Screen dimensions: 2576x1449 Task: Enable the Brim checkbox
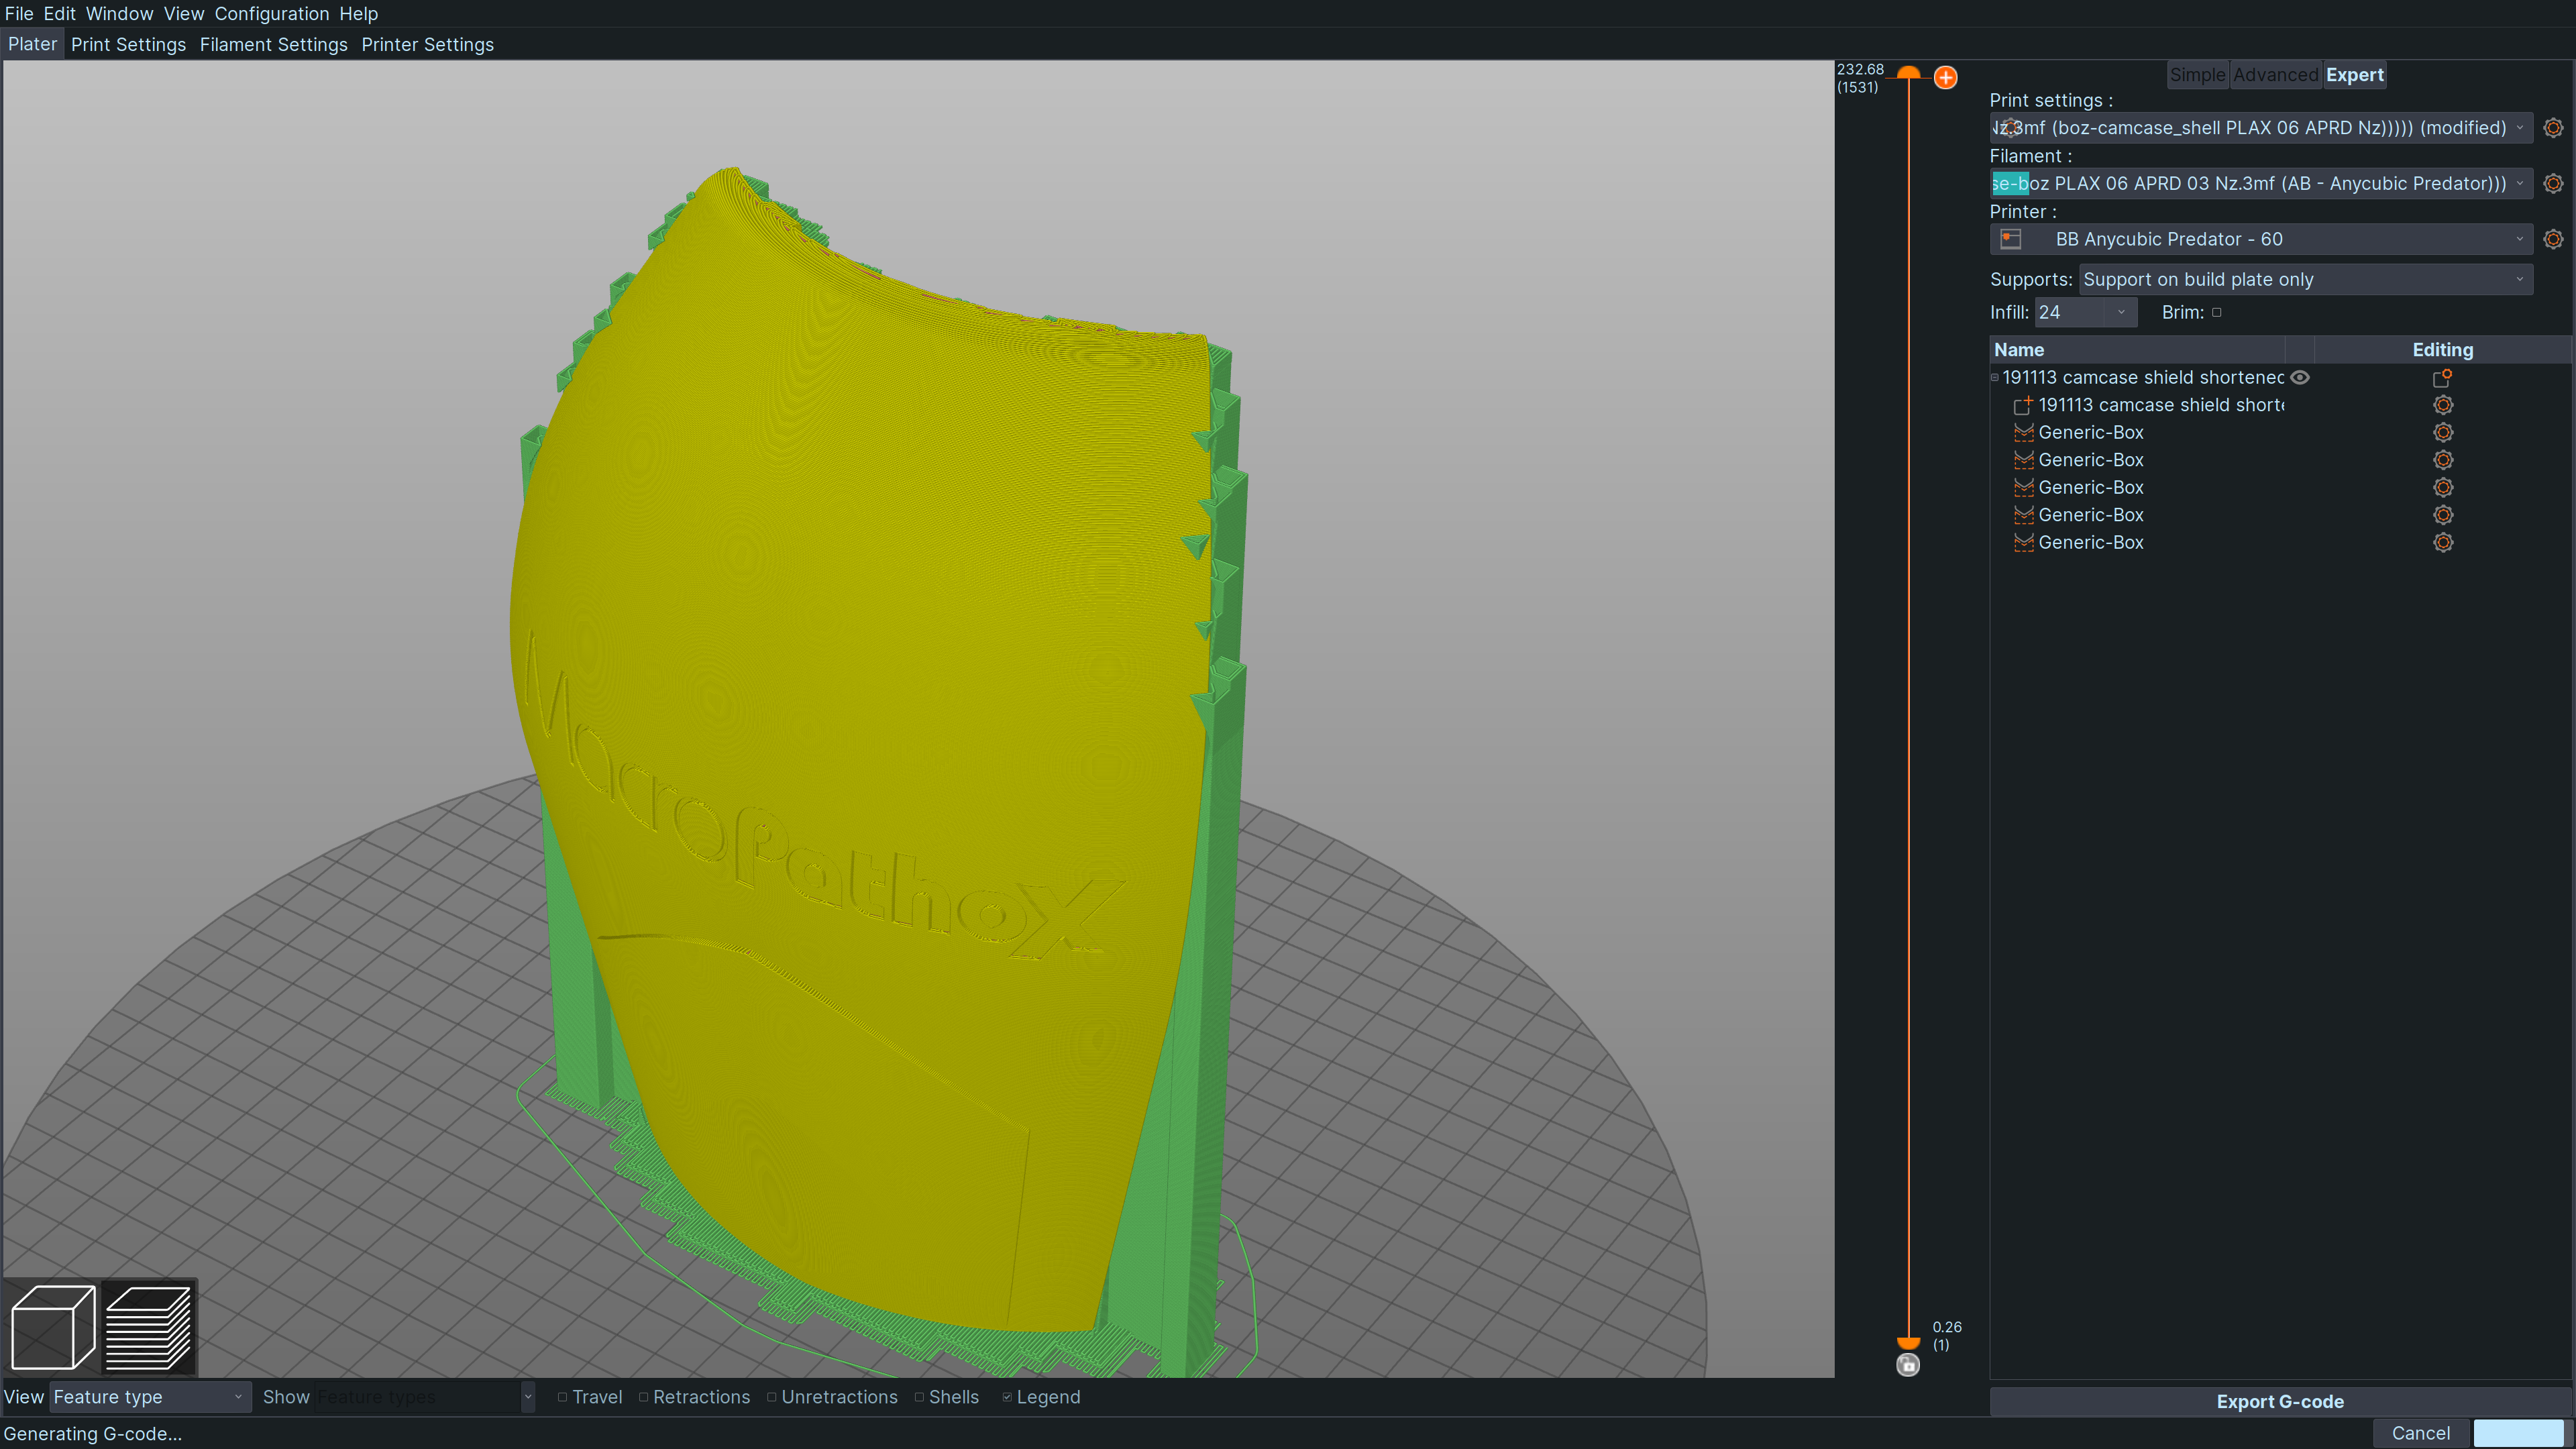[x=2216, y=313]
